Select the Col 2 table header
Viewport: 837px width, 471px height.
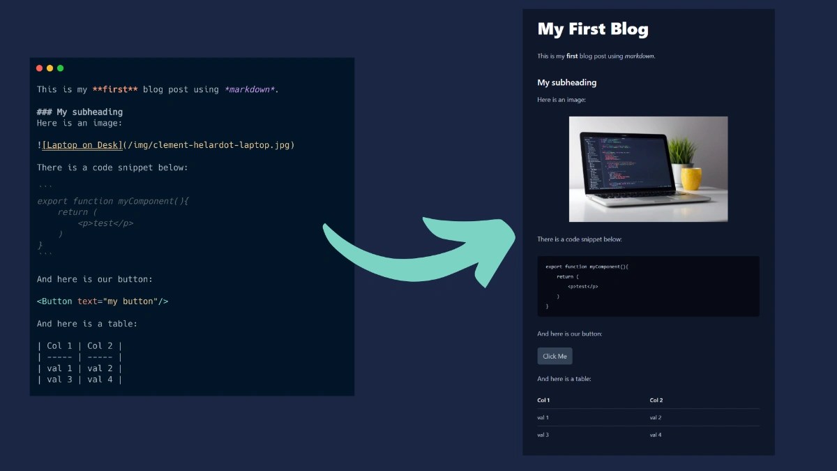656,400
